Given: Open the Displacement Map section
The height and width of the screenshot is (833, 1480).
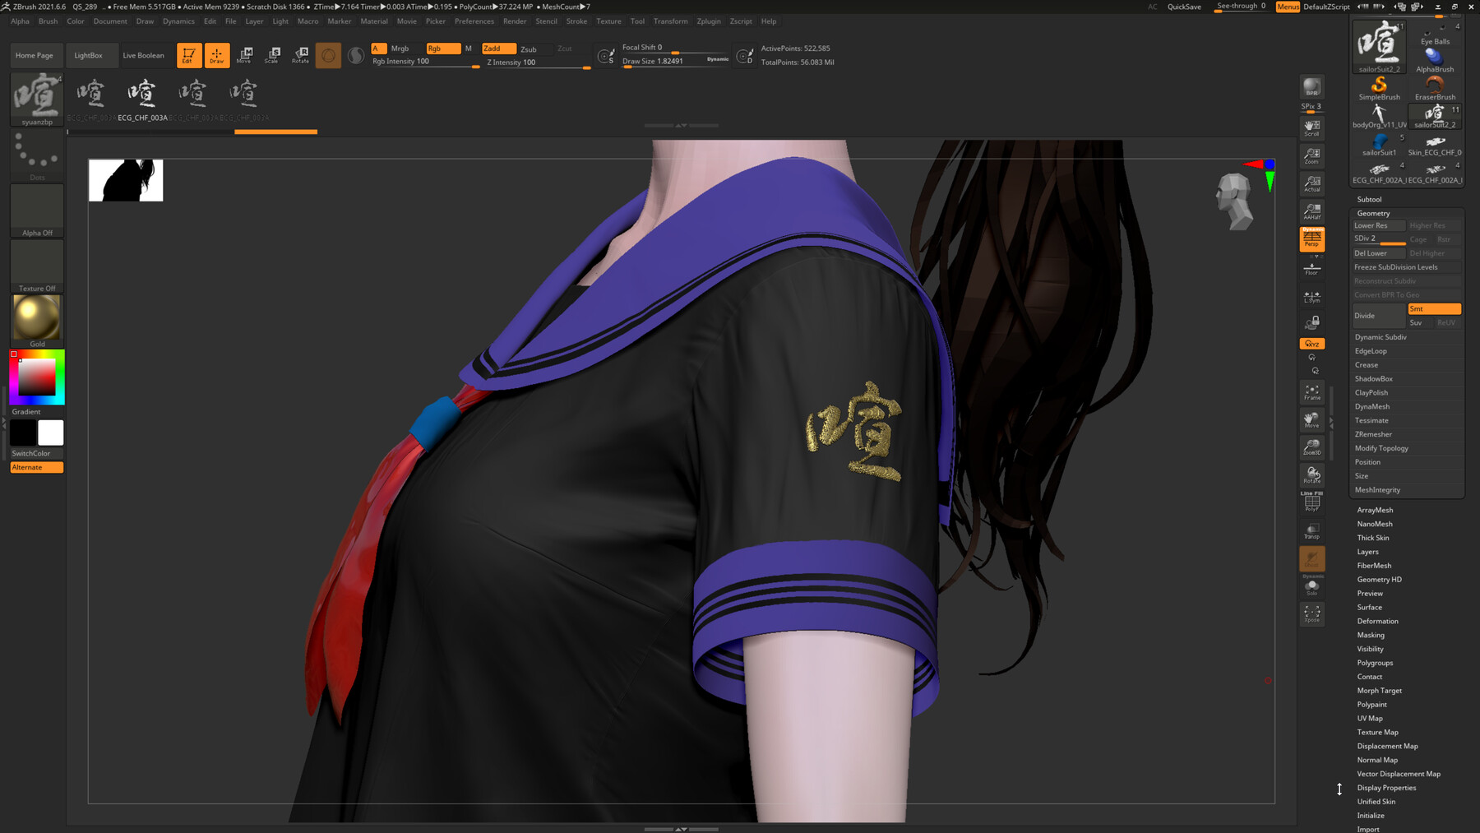Looking at the screenshot, I should click(x=1387, y=746).
